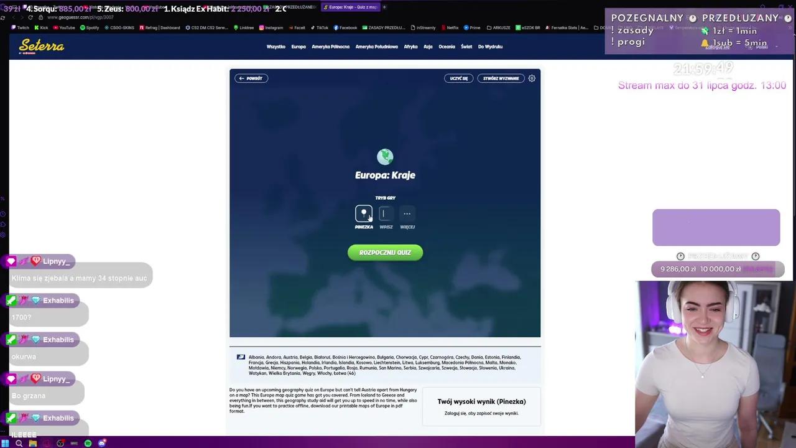Click the Europa: Kraje quiz title
The width and height of the screenshot is (796, 448).
coord(385,175)
